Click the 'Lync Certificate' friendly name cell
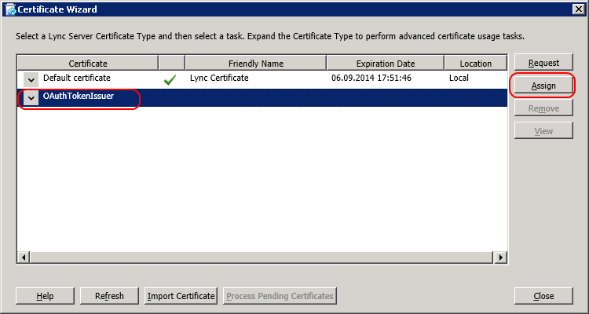589x314 pixels. (219, 78)
